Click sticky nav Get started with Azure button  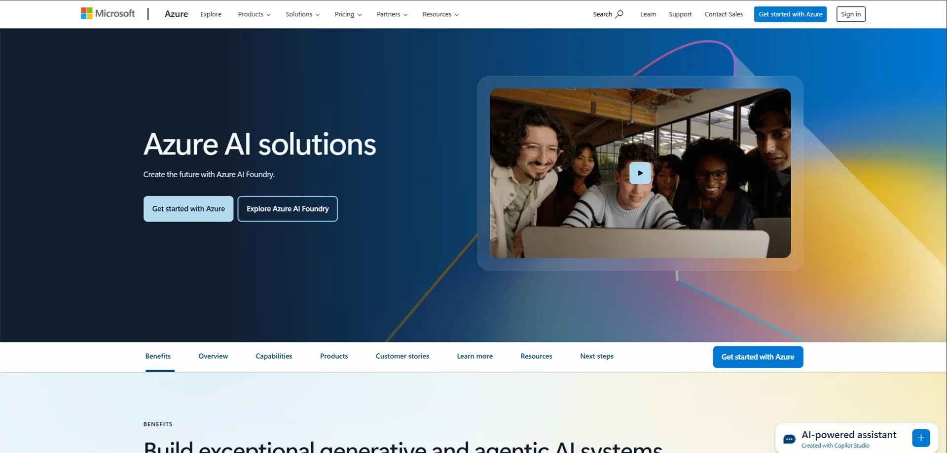(x=758, y=357)
